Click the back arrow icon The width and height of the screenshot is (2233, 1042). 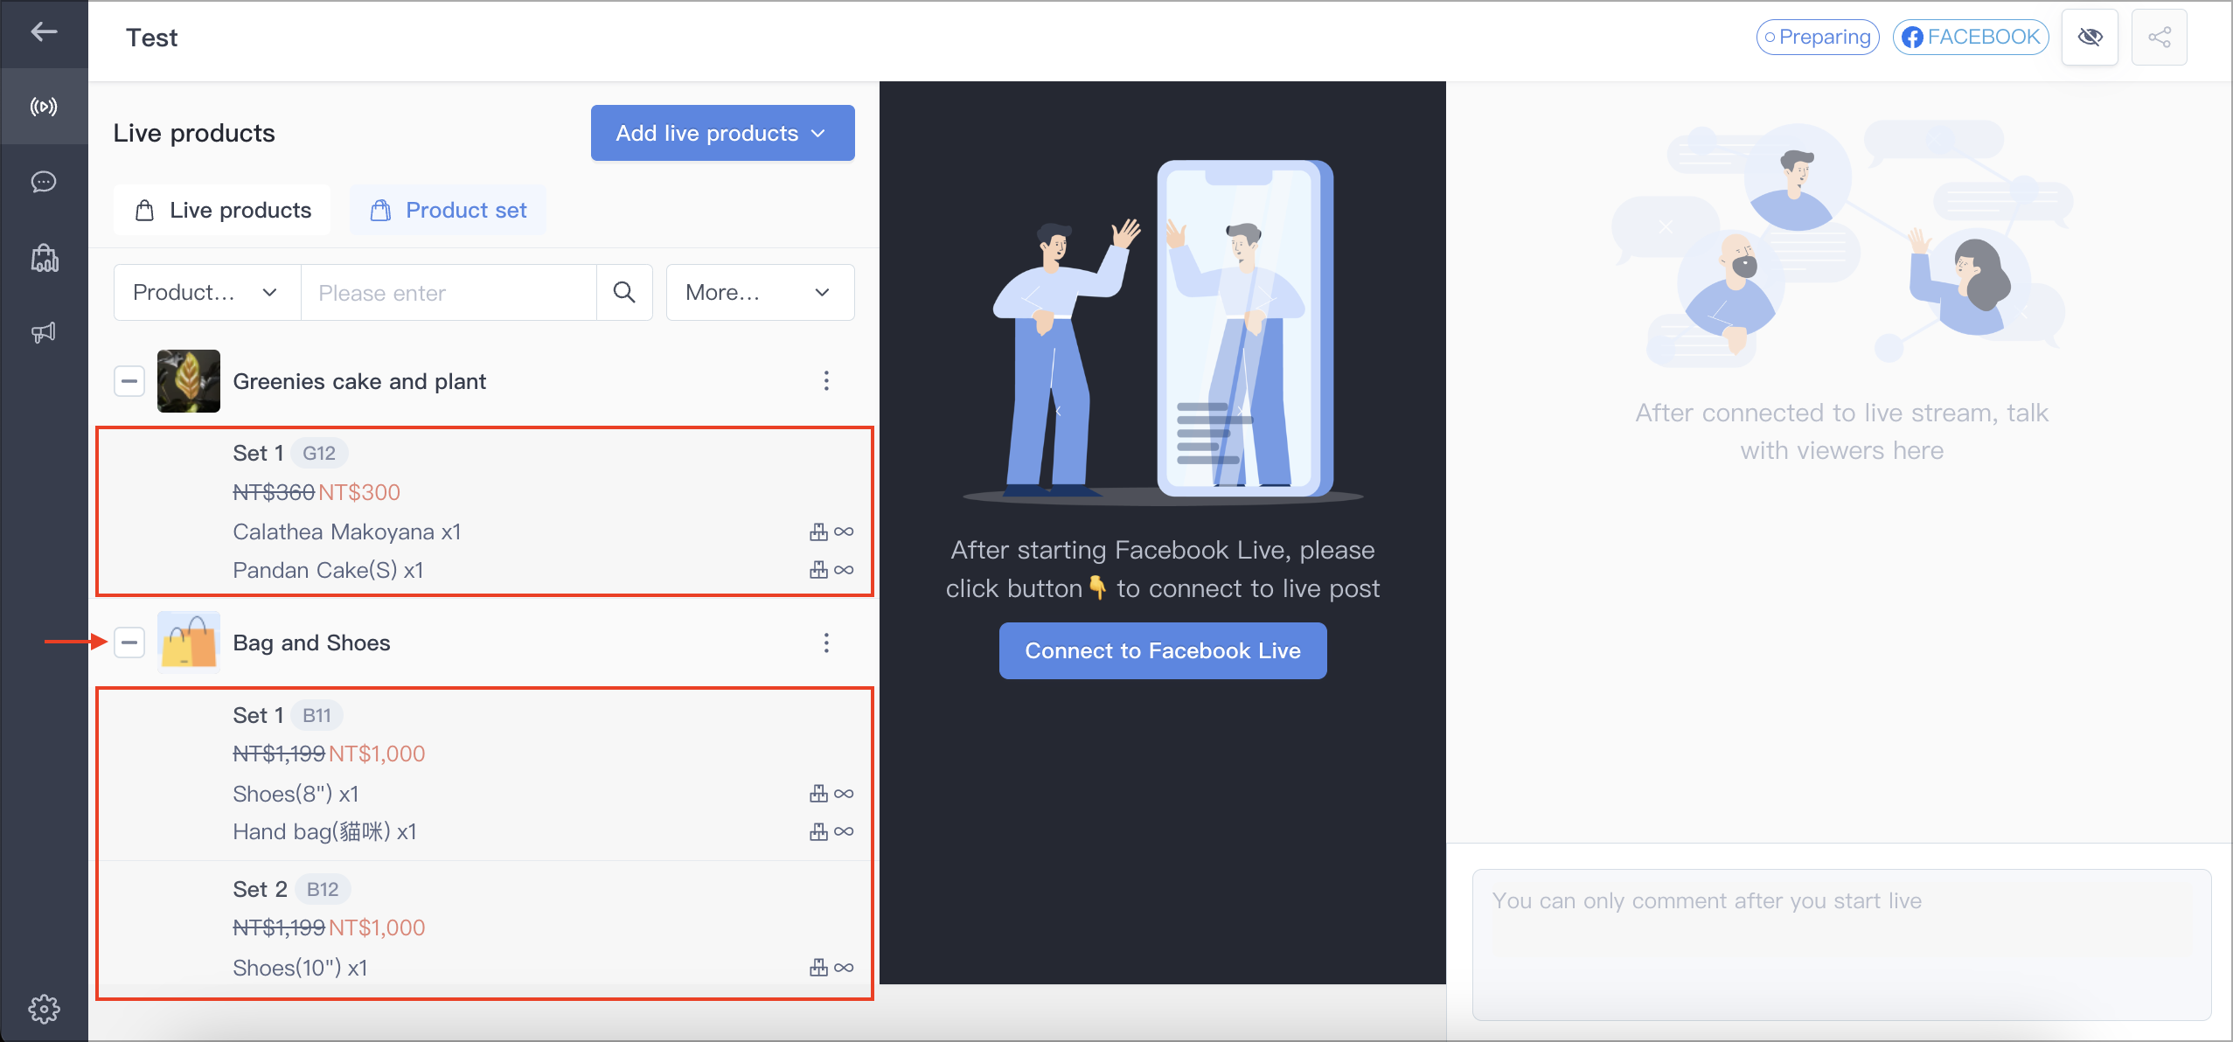coord(44,32)
